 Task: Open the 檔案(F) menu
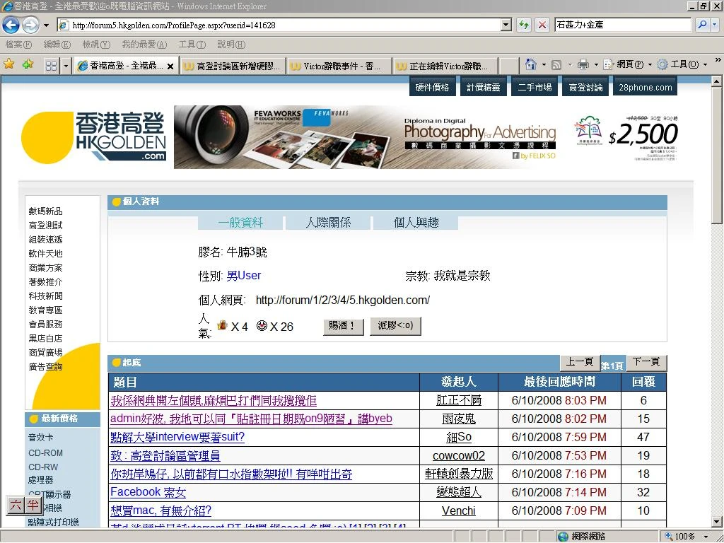18,45
